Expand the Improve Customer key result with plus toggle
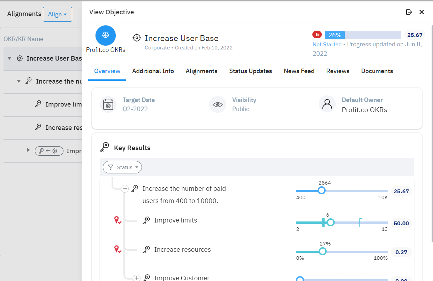Image resolution: width=433 pixels, height=281 pixels. point(137,278)
